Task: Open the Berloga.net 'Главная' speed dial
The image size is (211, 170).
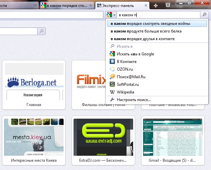Action: pos(34,85)
